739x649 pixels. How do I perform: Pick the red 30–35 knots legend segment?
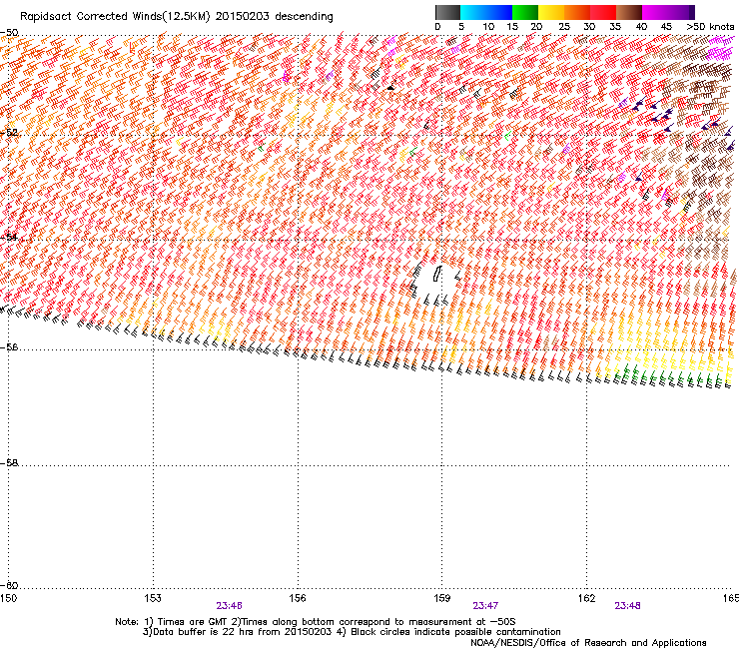pyautogui.click(x=603, y=12)
